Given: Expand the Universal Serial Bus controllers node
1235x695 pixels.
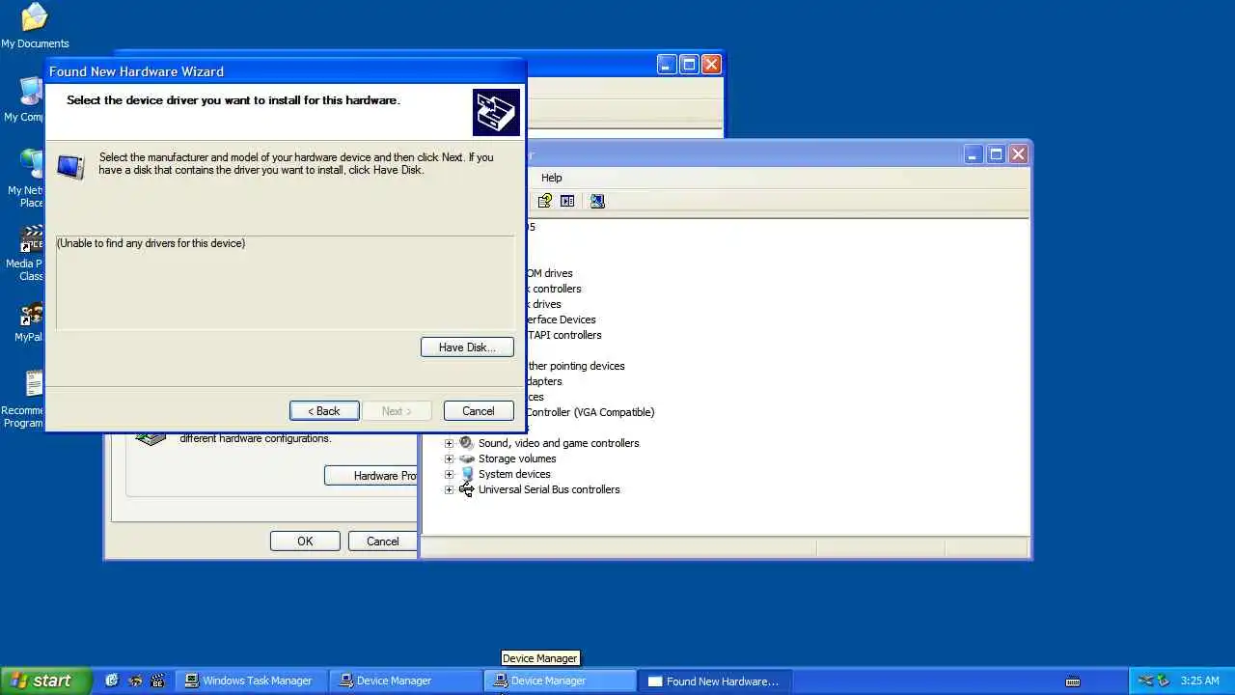Looking at the screenshot, I should pos(449,489).
